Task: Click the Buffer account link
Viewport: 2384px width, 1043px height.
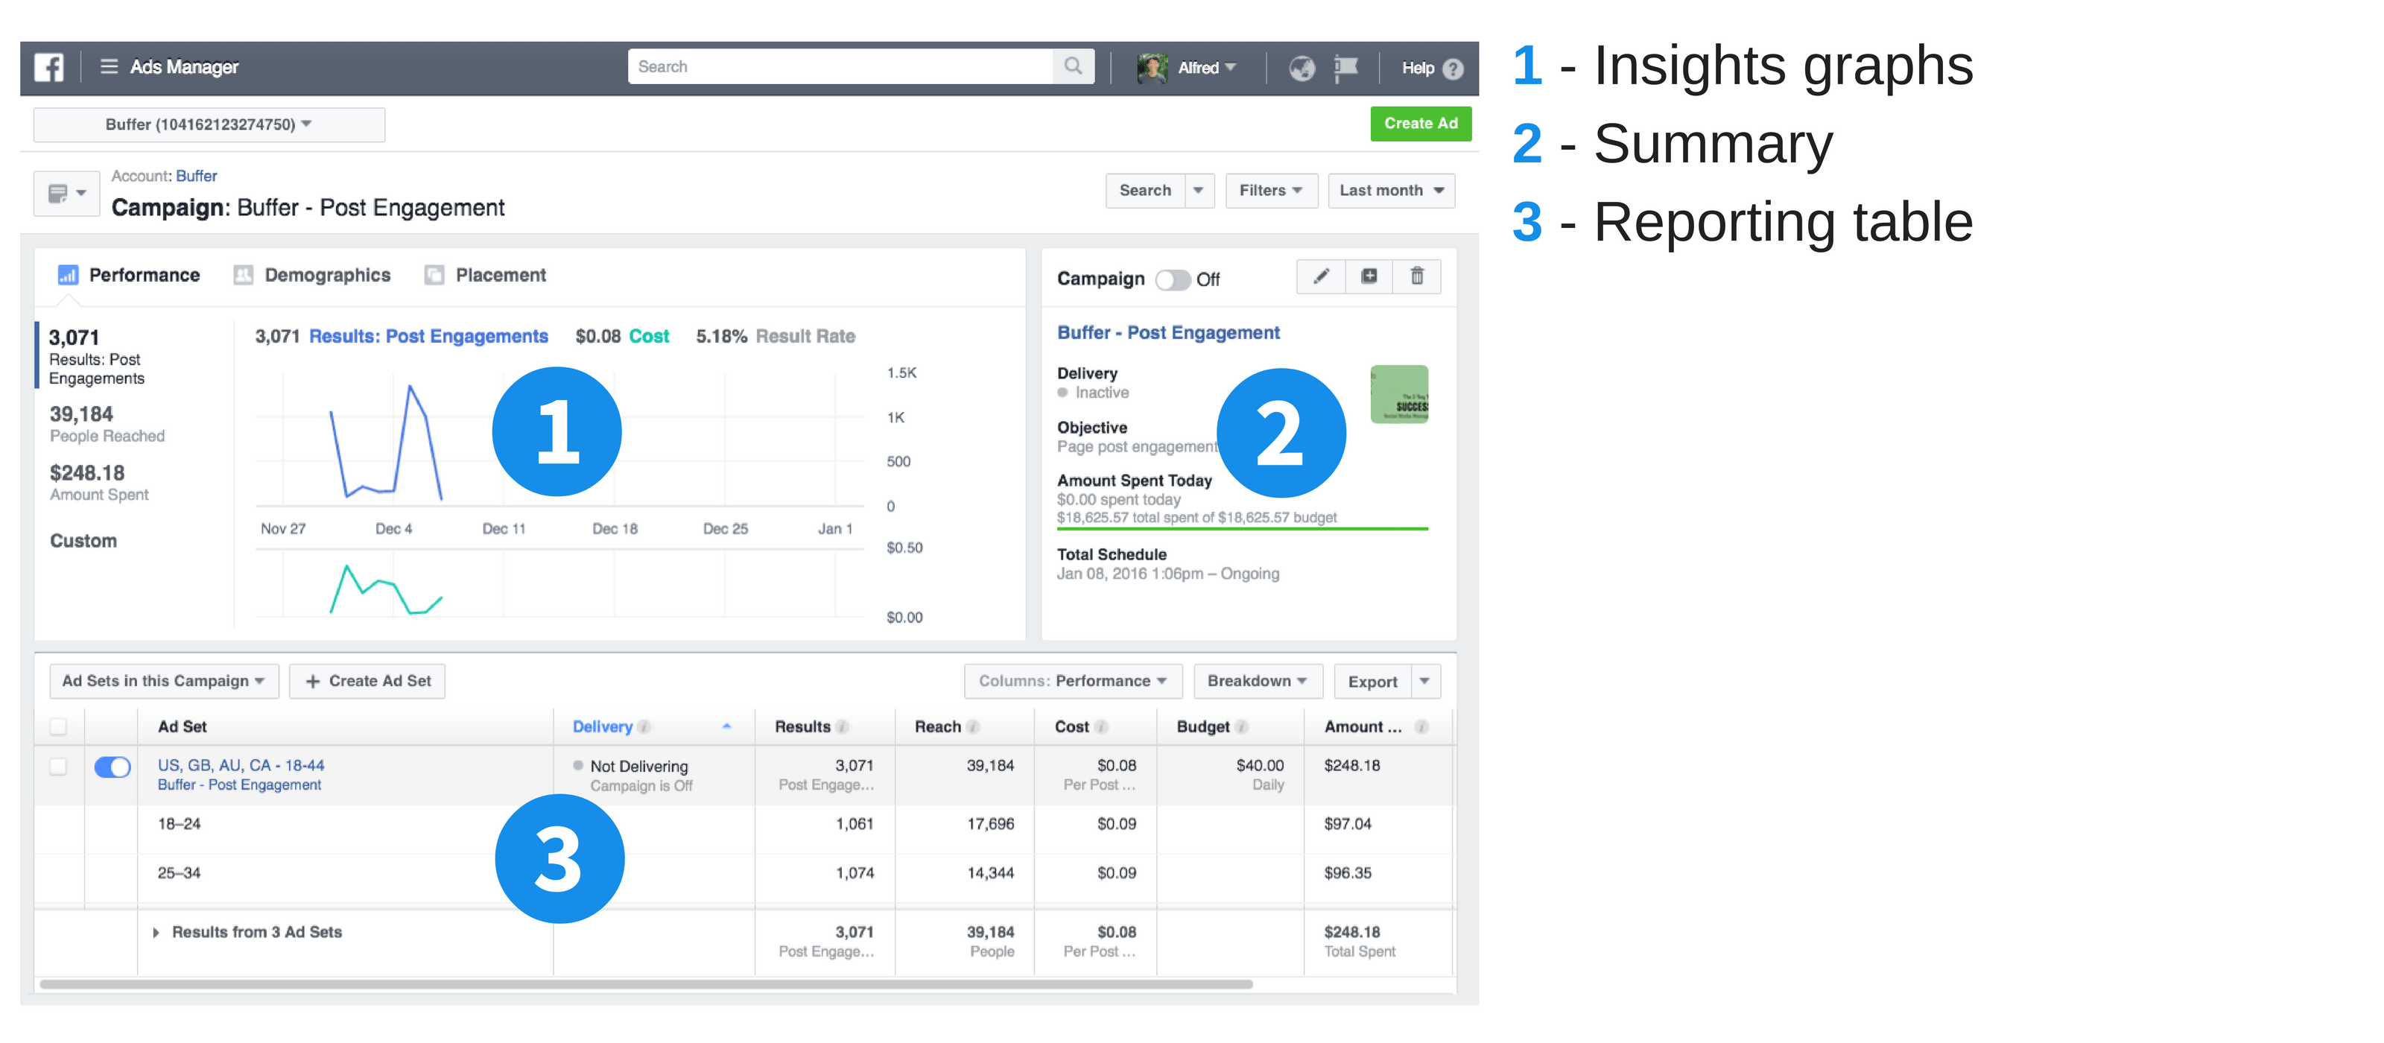Action: (x=197, y=175)
